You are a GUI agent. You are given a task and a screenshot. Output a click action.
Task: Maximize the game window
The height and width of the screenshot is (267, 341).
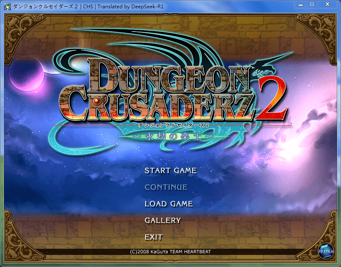[x=311, y=4]
